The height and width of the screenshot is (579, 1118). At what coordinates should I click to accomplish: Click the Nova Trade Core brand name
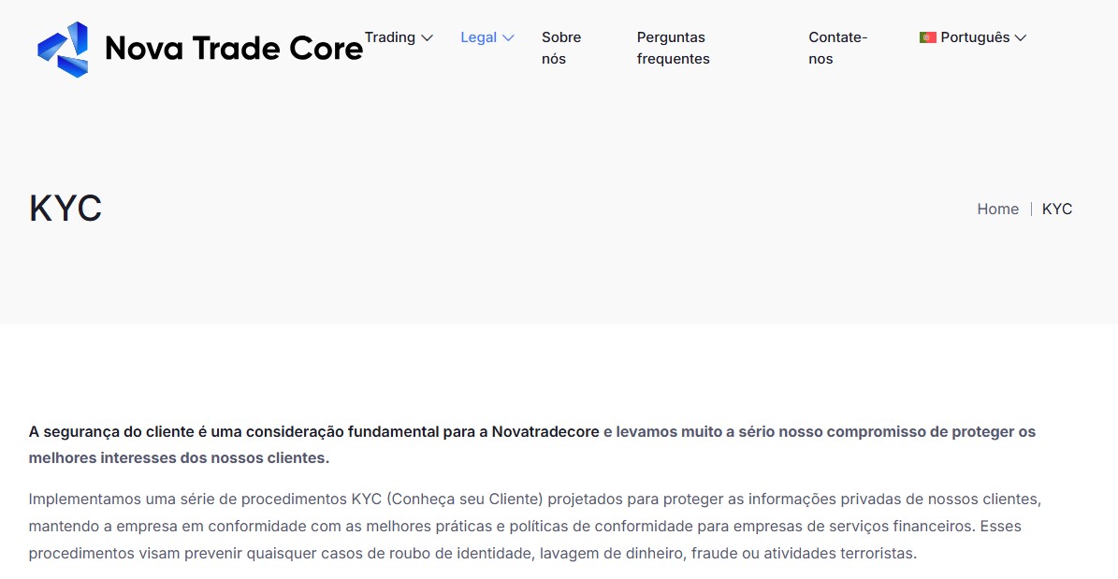(234, 49)
